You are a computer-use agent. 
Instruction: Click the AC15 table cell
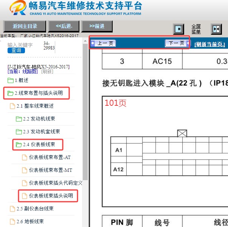(x=162, y=61)
